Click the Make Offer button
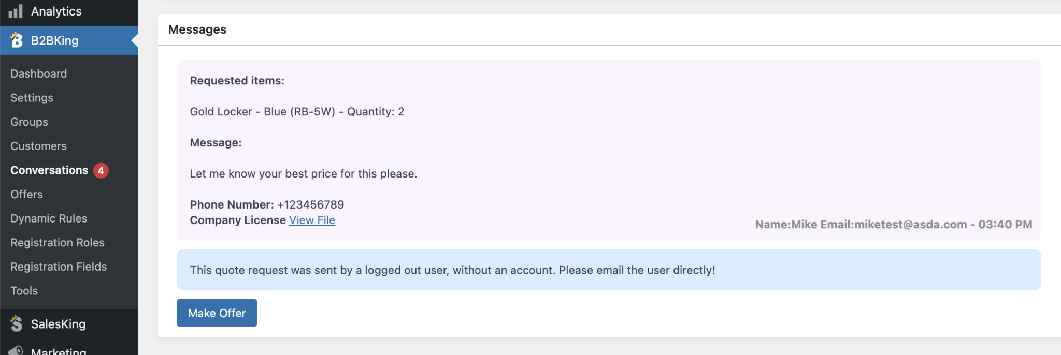1061x355 pixels. (x=217, y=313)
